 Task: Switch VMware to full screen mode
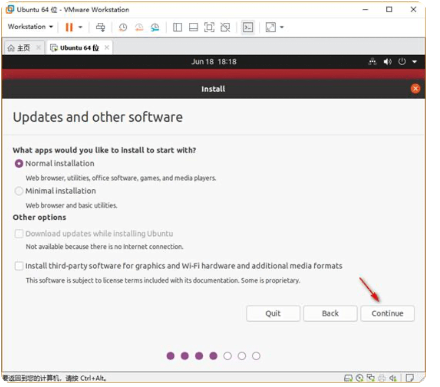209,27
